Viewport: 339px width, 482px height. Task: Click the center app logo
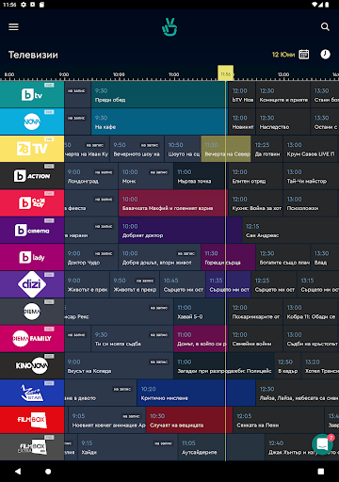(x=169, y=27)
